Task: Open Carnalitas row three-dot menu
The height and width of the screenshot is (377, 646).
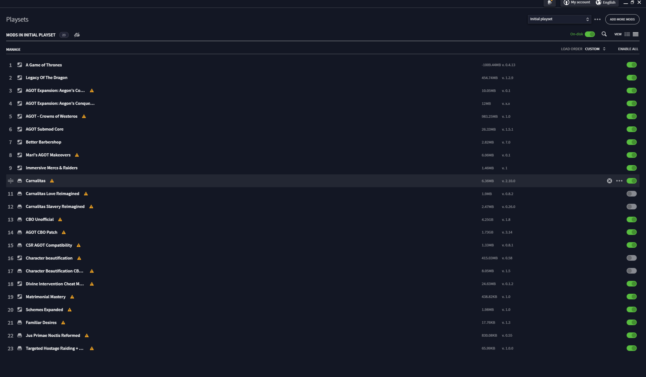Action: tap(619, 181)
